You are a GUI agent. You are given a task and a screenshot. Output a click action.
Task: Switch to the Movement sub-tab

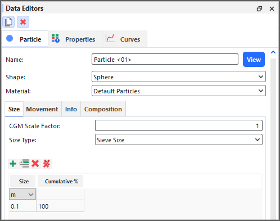click(42, 109)
